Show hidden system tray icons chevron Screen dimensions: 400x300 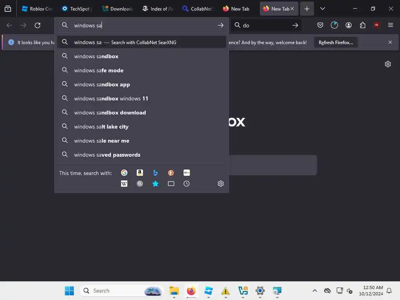click(315, 291)
